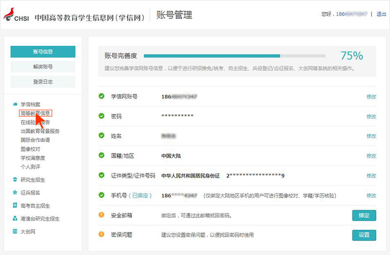The height and width of the screenshot is (255, 390).
Task: Click the 大创网 icon
Action: click(x=15, y=232)
